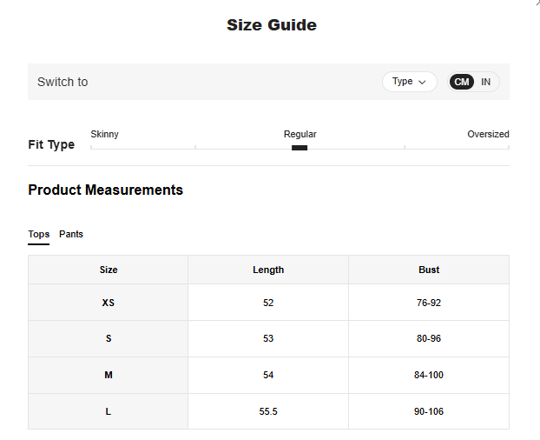Click the Fit Type slider marker
The width and height of the screenshot is (540, 440).
(300, 148)
